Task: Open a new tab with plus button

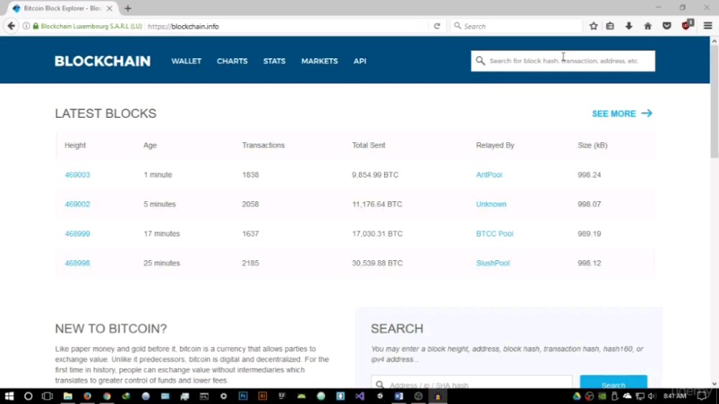Action: [128, 8]
